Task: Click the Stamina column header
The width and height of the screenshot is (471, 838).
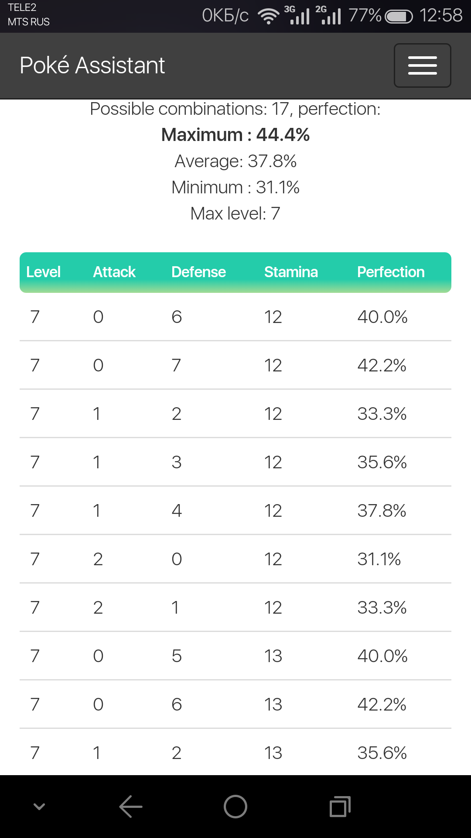Action: (x=291, y=272)
